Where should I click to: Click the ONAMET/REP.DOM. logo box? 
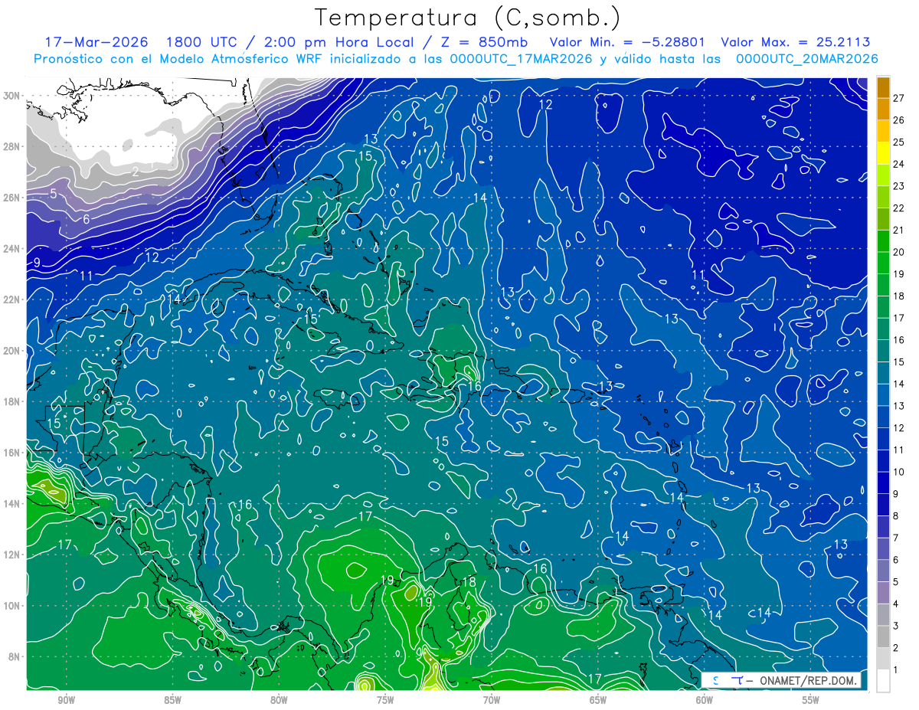coord(781,680)
